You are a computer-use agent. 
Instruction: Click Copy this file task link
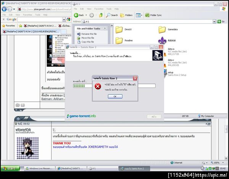pyautogui.click(x=88, y=42)
